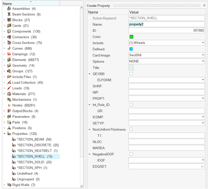Image resolution: width=208 pixels, height=189 pixels.
Task: Collapse the GE1000 row group
Action: tap(89, 74)
